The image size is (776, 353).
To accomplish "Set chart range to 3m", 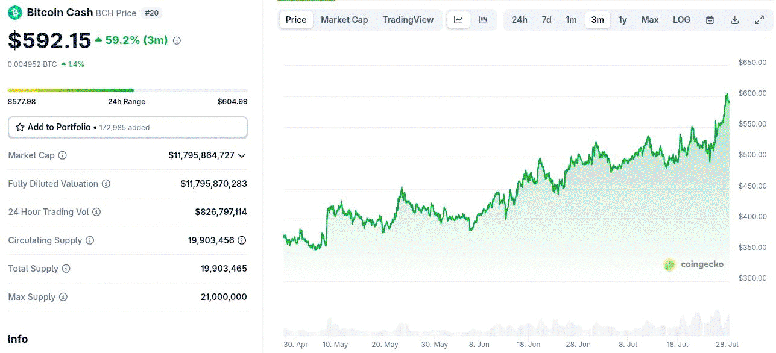I will [x=598, y=20].
